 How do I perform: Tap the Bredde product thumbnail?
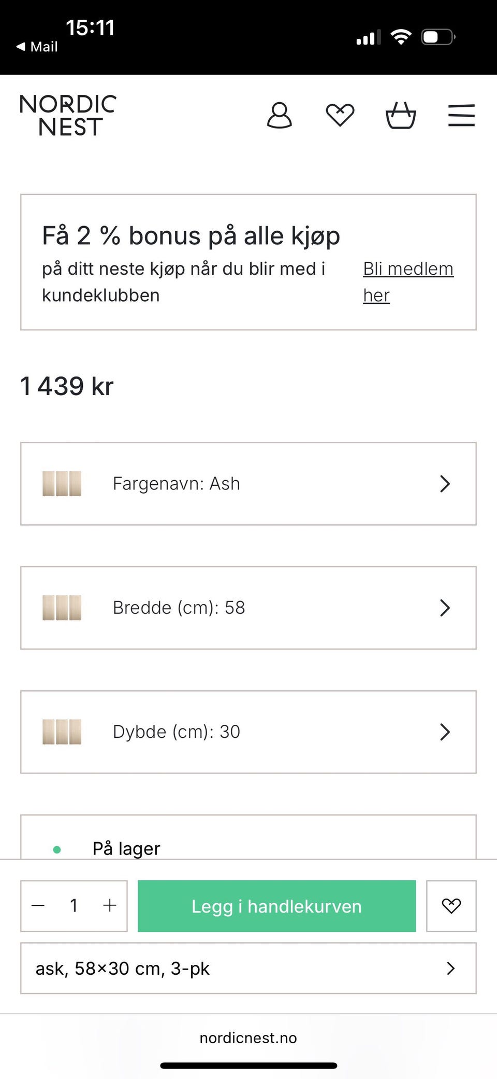point(62,608)
